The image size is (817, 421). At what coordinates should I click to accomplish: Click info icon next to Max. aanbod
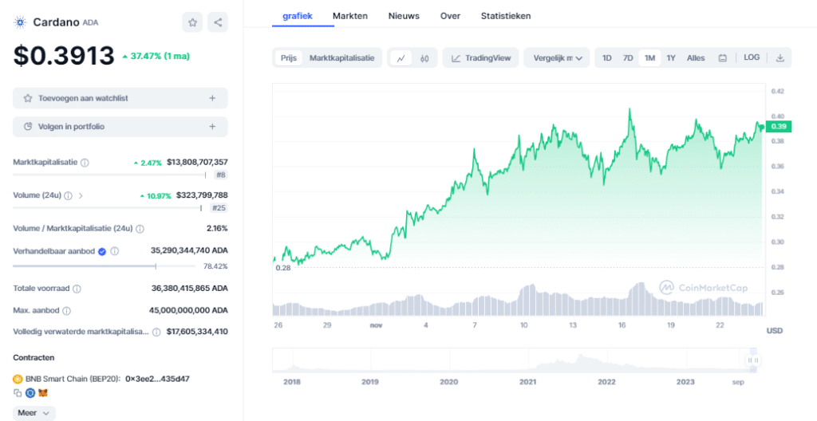67,311
